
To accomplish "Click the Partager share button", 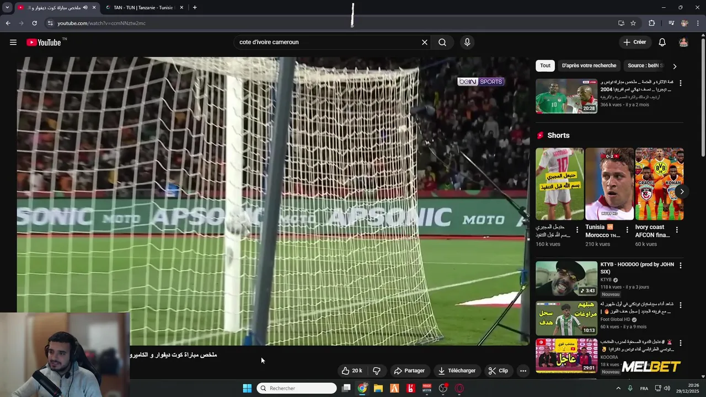I will [409, 371].
